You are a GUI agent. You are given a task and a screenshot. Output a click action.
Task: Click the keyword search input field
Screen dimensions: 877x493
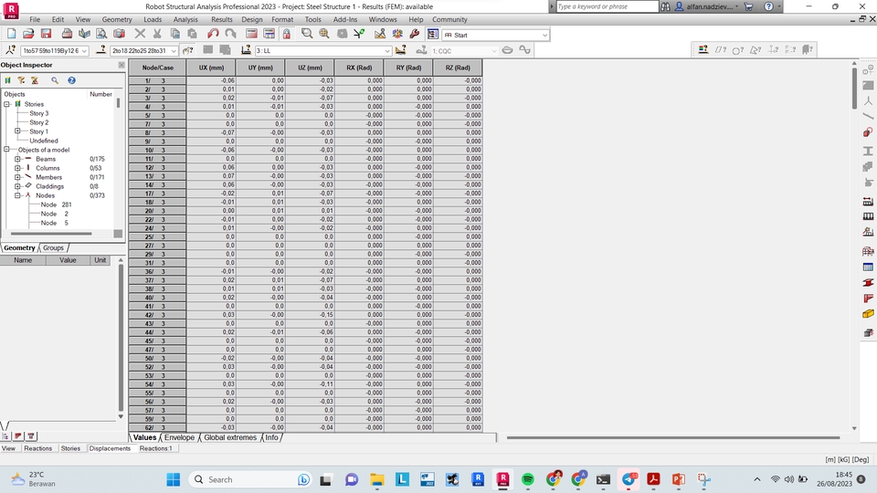[607, 6]
